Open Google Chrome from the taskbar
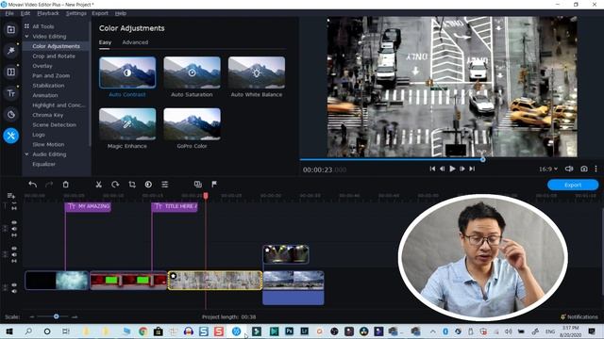 tap(143, 331)
